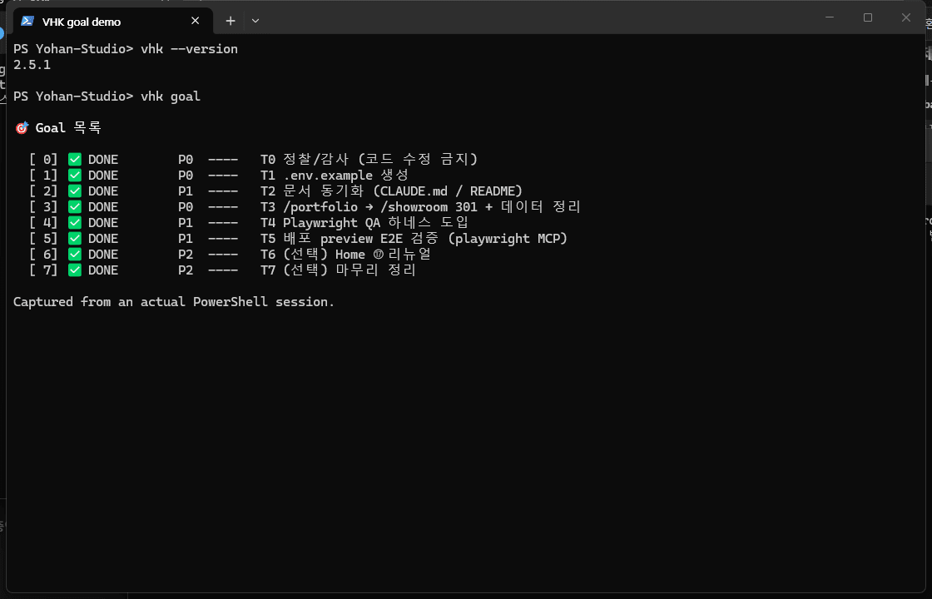Click the index '[ 0]' at row start
This screenshot has height=599, width=932.
[x=43, y=159]
